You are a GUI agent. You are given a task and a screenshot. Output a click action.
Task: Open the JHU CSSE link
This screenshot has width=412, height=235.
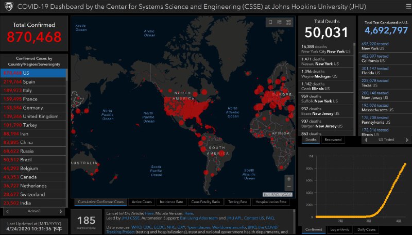130,218
